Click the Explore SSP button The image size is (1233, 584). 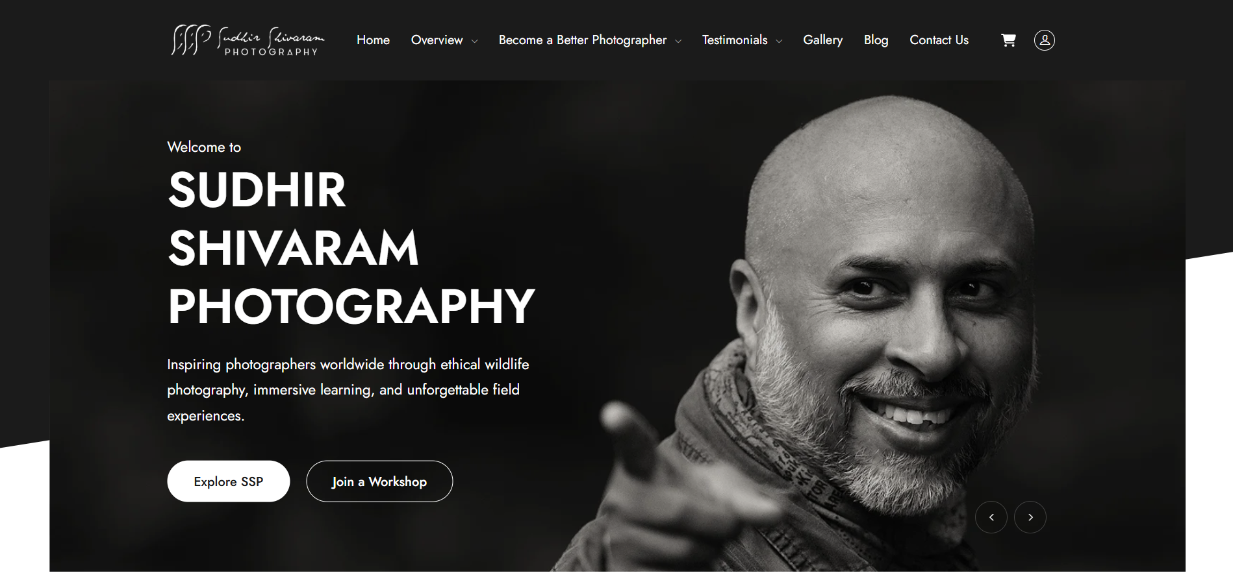[228, 481]
